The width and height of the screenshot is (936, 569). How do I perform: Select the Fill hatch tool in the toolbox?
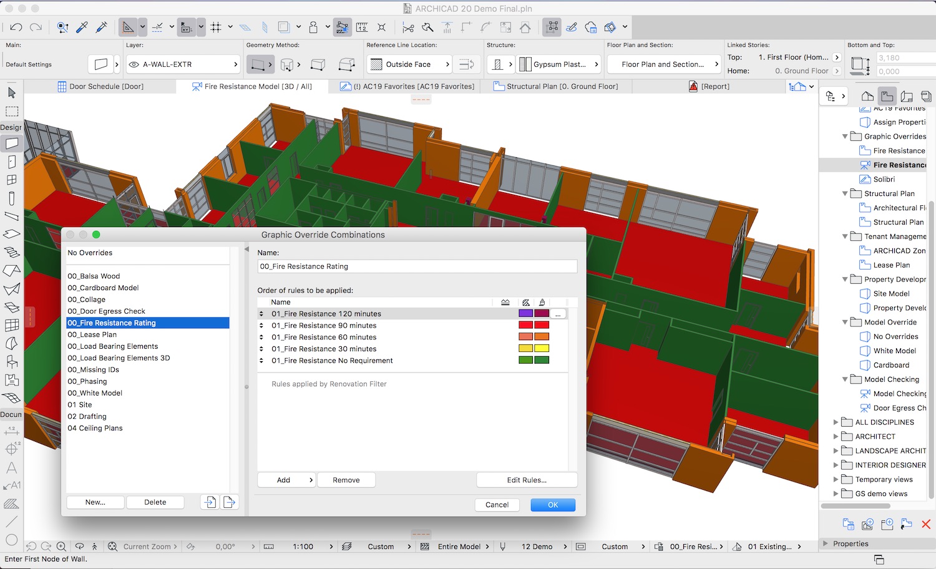[x=11, y=503]
